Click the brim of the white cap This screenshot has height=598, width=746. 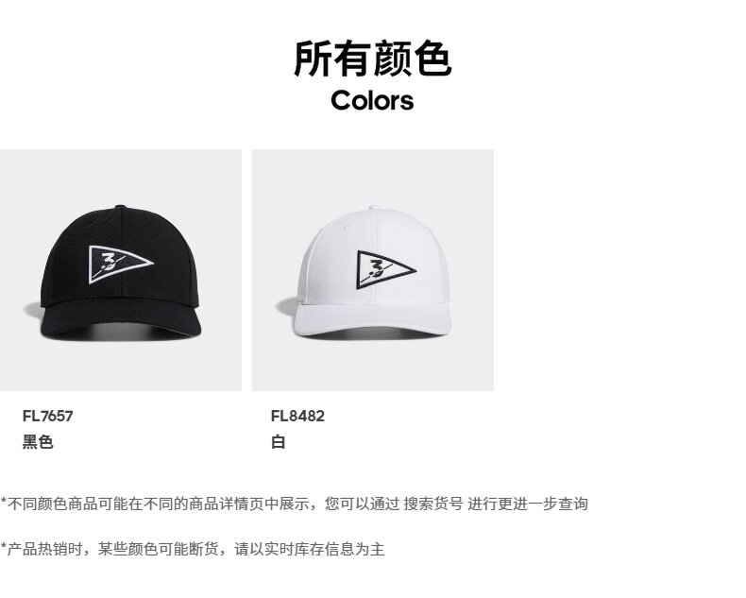(x=372, y=320)
